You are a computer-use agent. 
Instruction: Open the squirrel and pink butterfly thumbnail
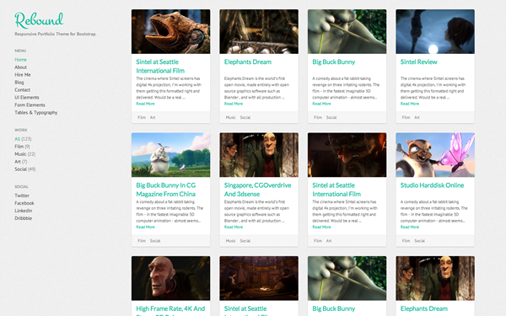click(x=435, y=155)
